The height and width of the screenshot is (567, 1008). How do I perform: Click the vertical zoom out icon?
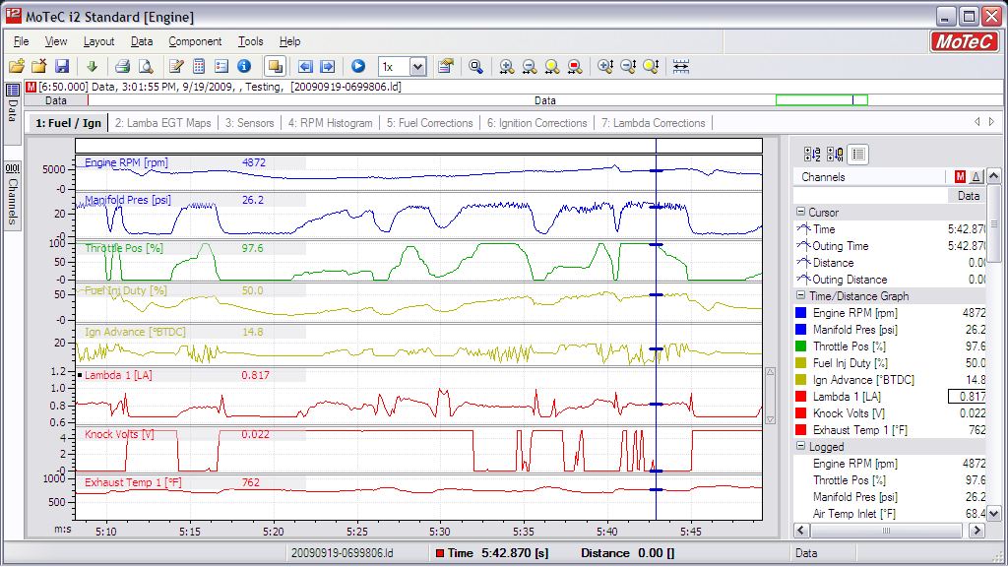628,66
